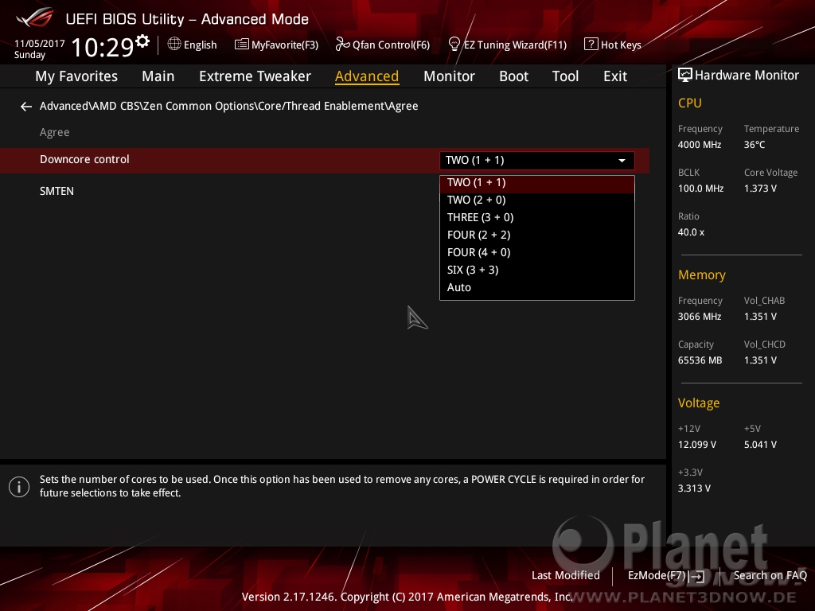Set Downcore control to Auto

(537, 287)
